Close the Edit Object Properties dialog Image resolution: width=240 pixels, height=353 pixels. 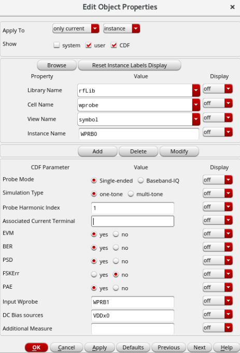tap(233, 7)
